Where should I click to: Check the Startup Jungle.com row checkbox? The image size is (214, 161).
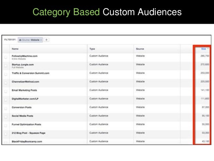pos(6,66)
